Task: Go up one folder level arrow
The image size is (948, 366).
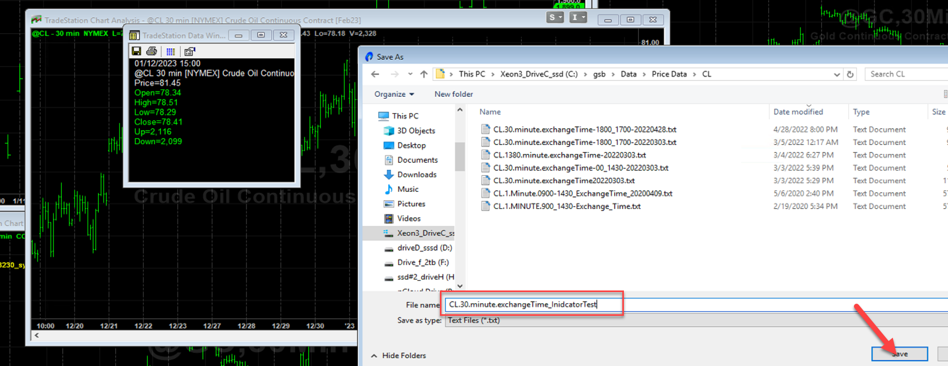Action: [424, 74]
